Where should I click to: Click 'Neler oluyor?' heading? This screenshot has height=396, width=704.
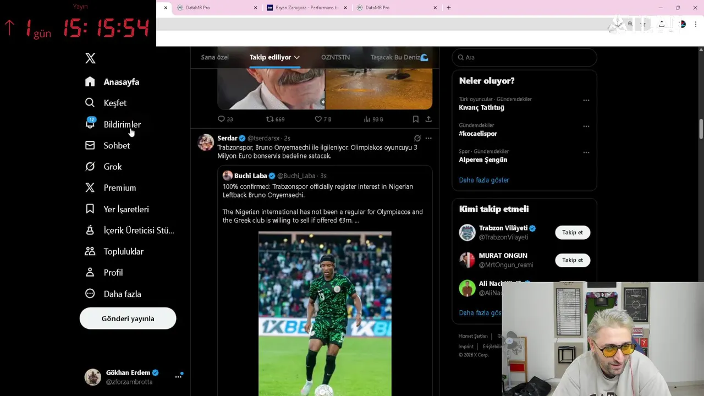coord(487,81)
